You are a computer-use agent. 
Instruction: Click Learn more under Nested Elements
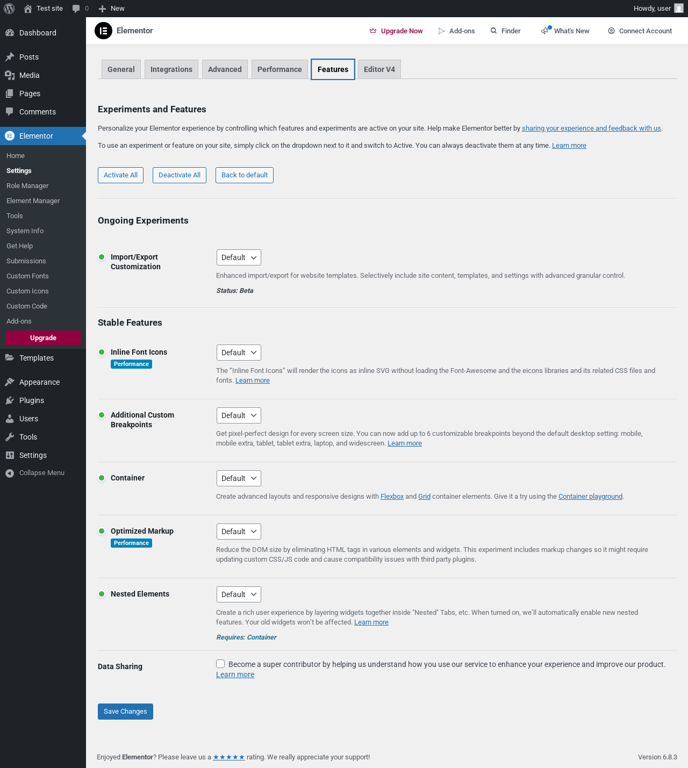coord(371,622)
